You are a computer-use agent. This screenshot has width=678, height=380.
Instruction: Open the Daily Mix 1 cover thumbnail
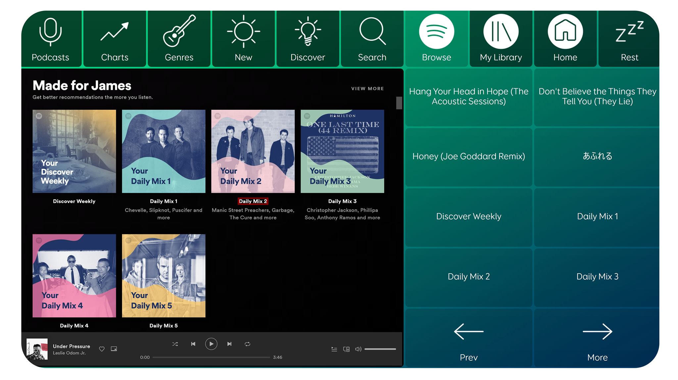(164, 151)
